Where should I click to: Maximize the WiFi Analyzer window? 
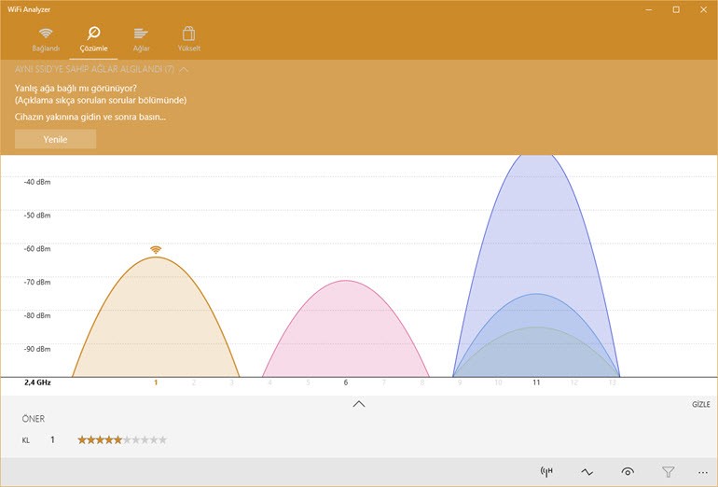pyautogui.click(x=676, y=9)
